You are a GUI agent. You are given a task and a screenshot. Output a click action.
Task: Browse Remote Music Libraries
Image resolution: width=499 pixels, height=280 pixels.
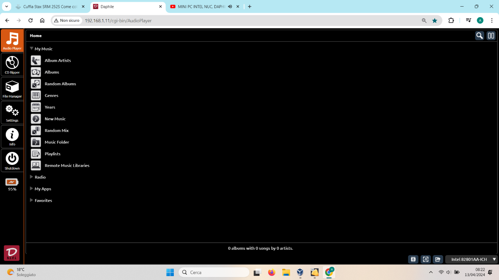tap(67, 166)
